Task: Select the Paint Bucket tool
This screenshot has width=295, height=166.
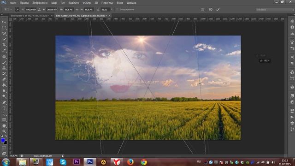Action: (x=4, y=85)
